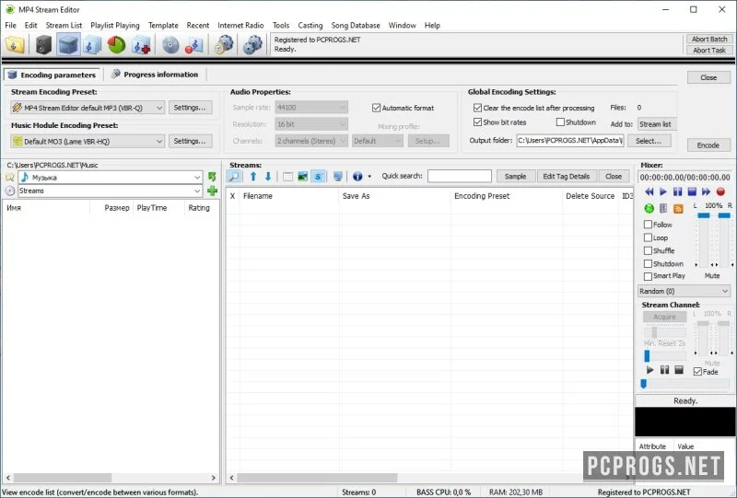This screenshot has width=737, height=498.
Task: Click Settings button for Stream Encoding Preset
Action: click(x=190, y=108)
